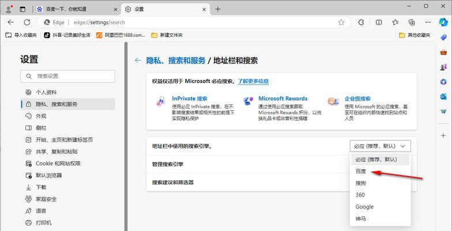Screen dimensions: 452x231
Task: Open Collections icon in toolbar
Action: [412, 22]
